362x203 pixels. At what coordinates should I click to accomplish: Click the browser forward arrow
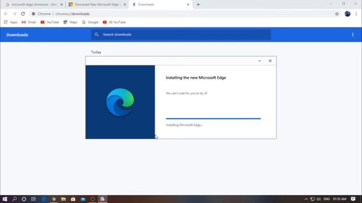coord(14,14)
